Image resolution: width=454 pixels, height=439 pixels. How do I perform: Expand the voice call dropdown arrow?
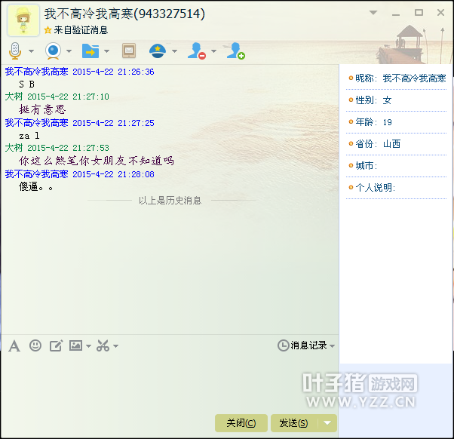[32, 52]
